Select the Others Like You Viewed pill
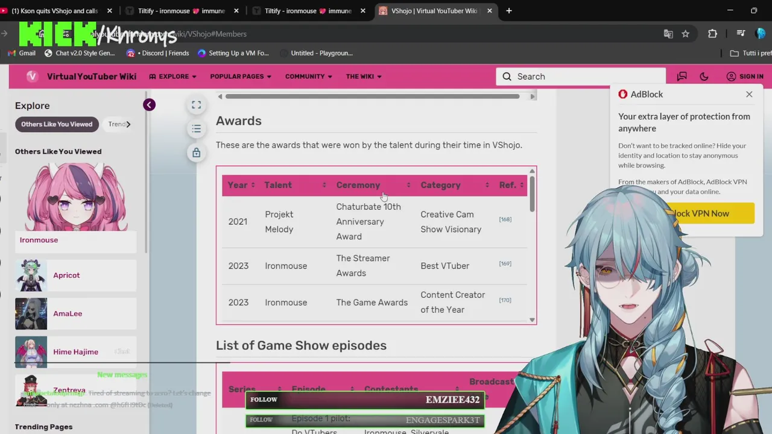772x434 pixels. [57, 124]
